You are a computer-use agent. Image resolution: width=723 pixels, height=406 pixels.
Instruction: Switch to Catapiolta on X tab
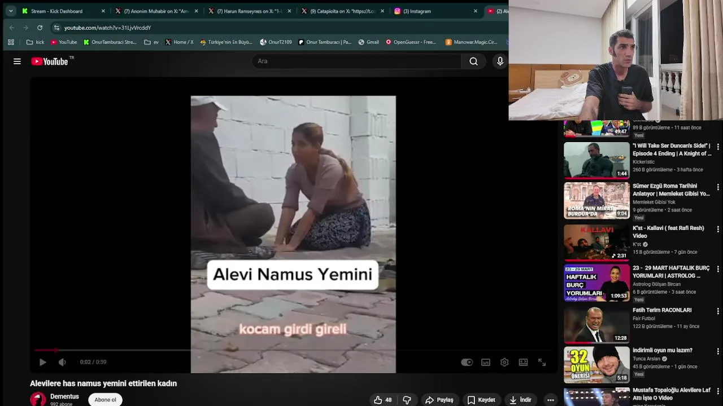tap(342, 11)
